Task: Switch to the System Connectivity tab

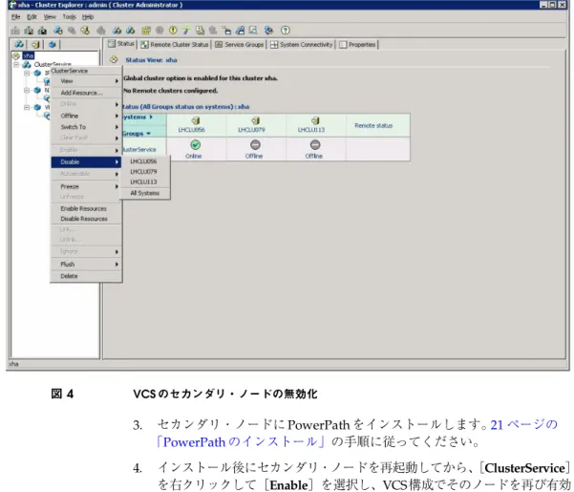Action: tap(301, 44)
